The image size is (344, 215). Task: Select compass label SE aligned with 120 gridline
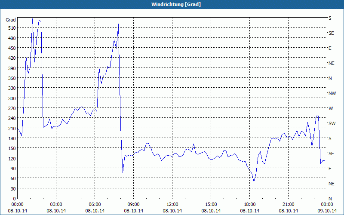(331, 154)
